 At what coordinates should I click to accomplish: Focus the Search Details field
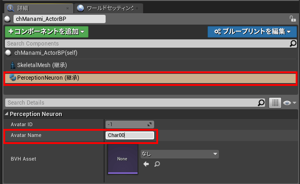click(x=131, y=103)
